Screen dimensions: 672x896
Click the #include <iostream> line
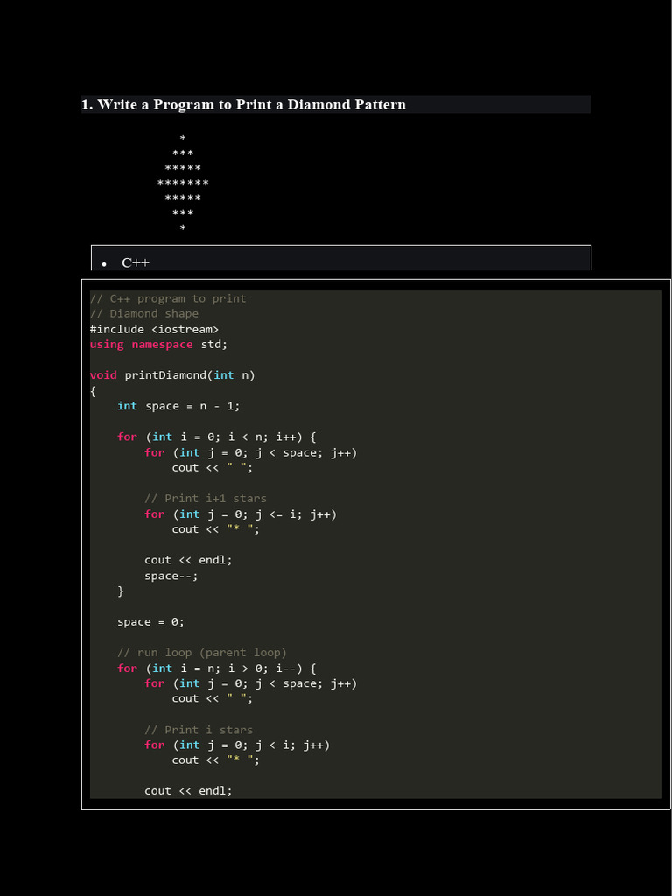pyautogui.click(x=154, y=329)
